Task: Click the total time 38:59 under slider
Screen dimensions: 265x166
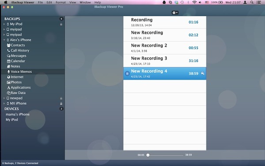Action: pos(189,155)
